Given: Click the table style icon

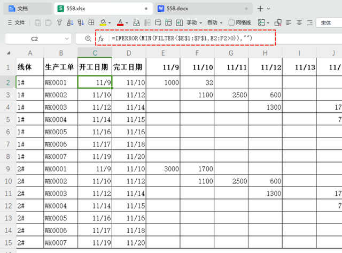Looking at the screenshot, I should (x=261, y=22).
